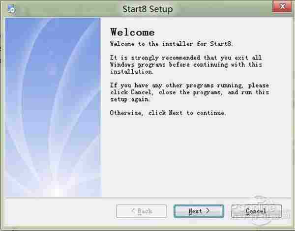The image size is (295, 231).
Task: Click the horizontal separator above the buttons
Action: (x=147, y=198)
